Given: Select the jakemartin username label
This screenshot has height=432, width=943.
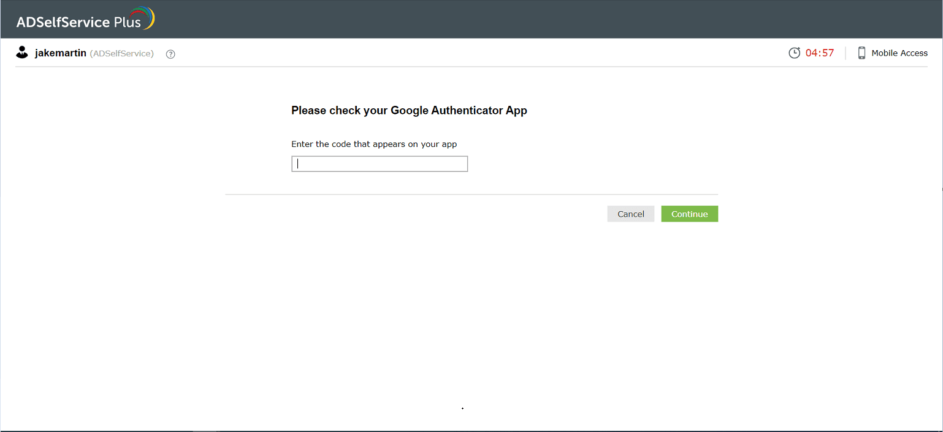Looking at the screenshot, I should 61,53.
